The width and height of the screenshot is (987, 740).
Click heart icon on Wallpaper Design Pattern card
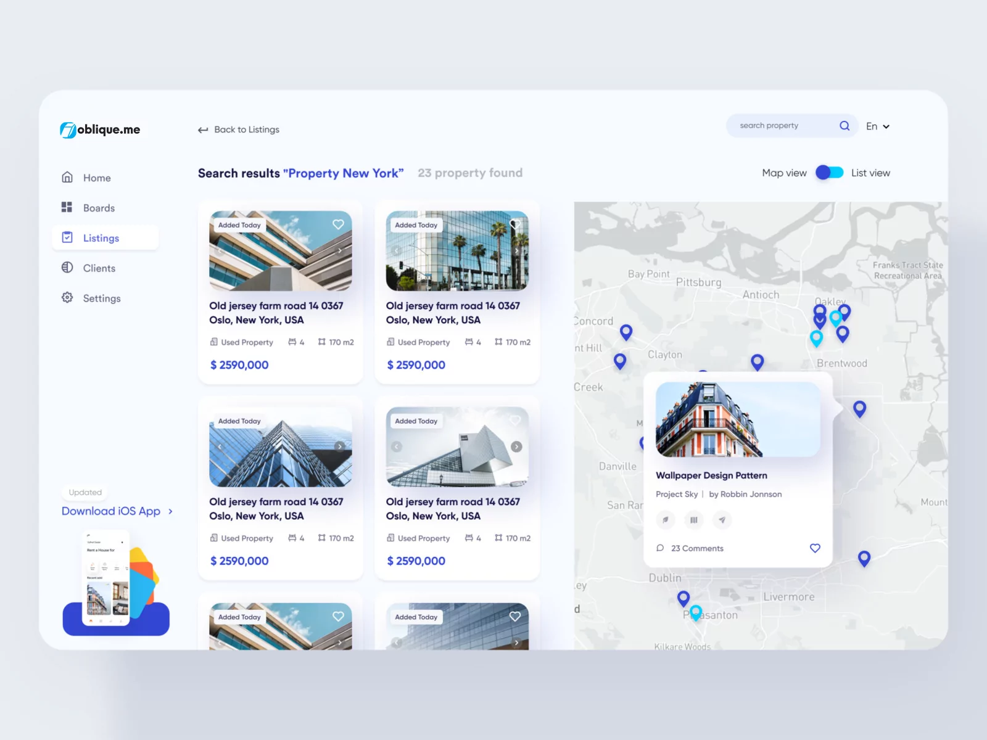[815, 548]
